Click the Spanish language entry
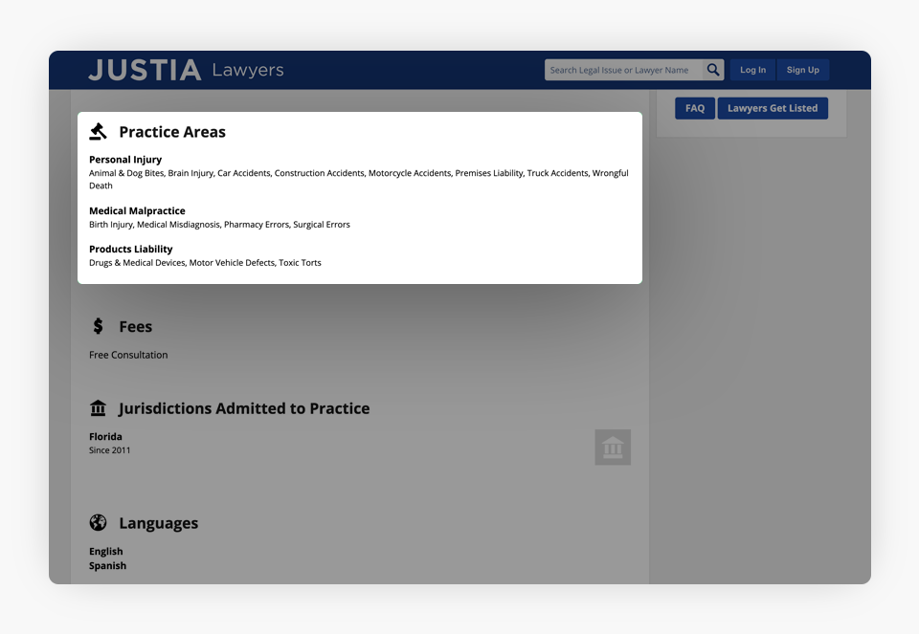The image size is (919, 634). pos(107,565)
